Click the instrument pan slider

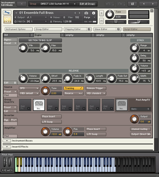(x=116, y=22)
